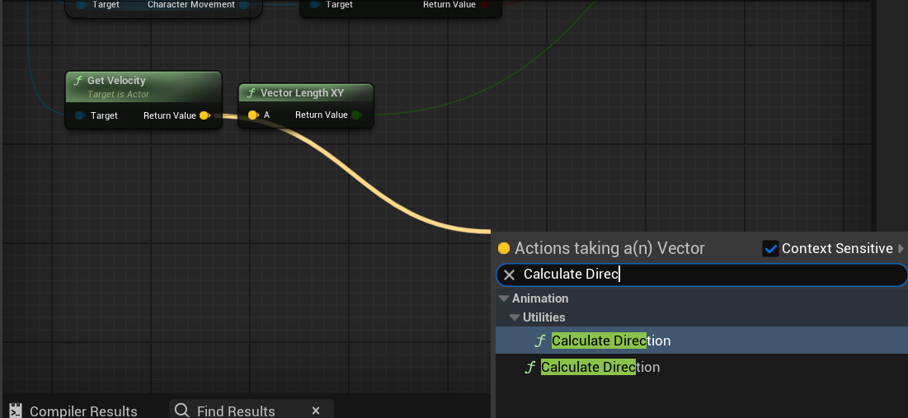Click the function icon on Get Velocity
This screenshot has width=908, height=418.
click(78, 81)
